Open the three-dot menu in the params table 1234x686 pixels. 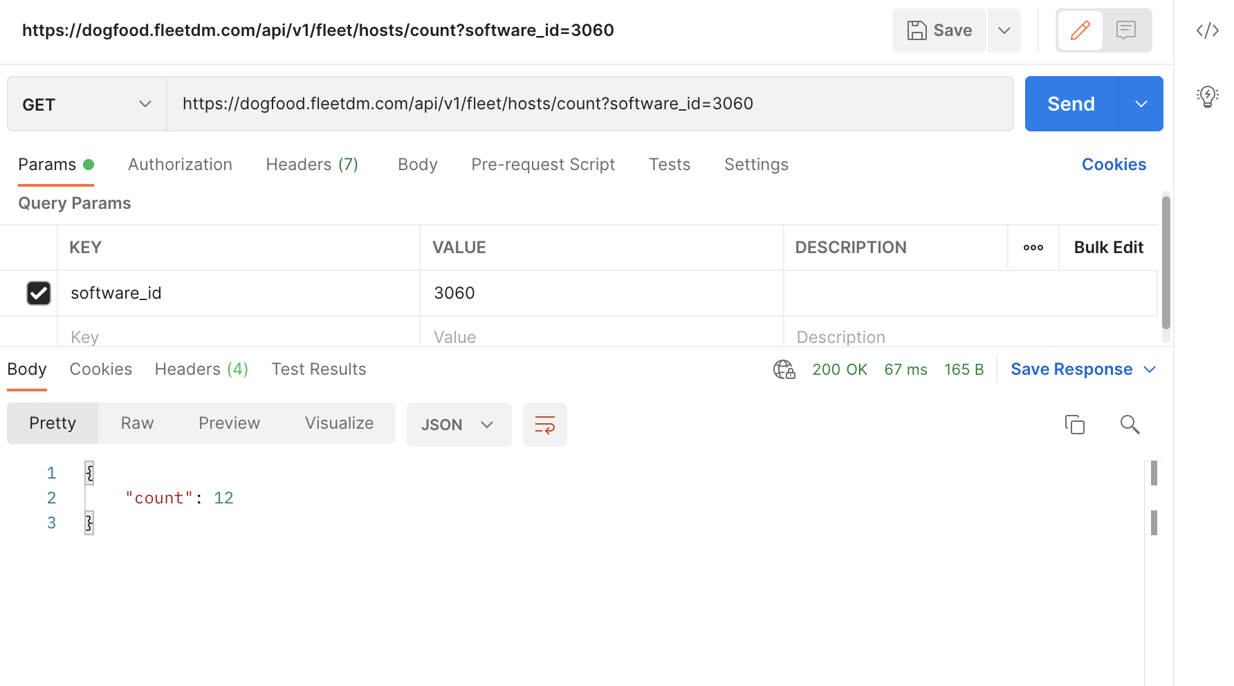[x=1033, y=247]
